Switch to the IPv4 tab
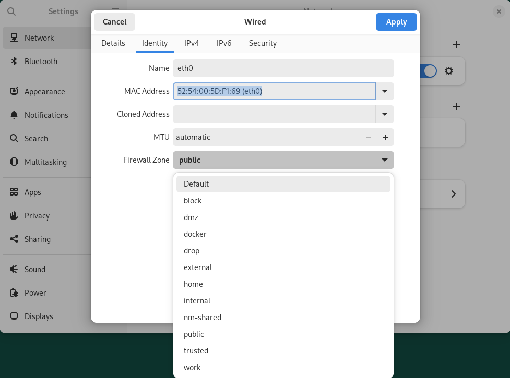This screenshot has height=378, width=510. 192,43
